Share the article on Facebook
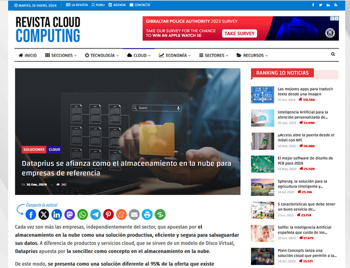Viewport: 350px width, 268px height. click(31, 214)
